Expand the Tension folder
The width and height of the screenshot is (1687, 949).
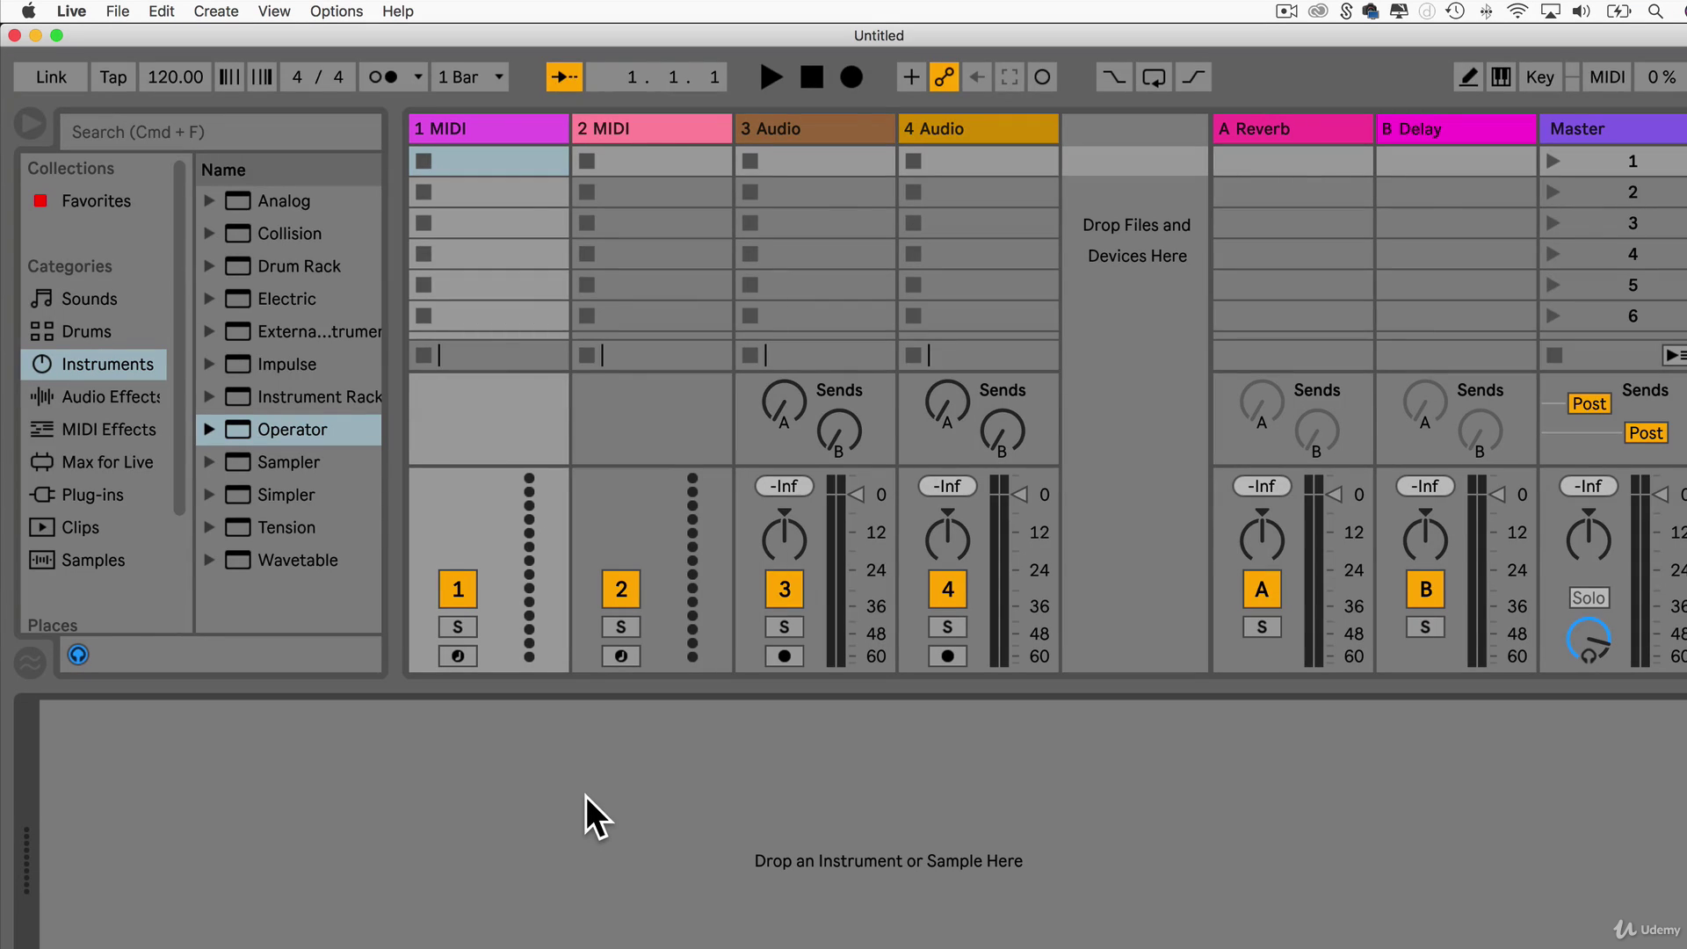(209, 527)
